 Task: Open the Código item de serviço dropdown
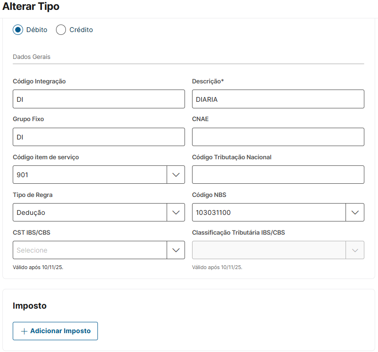pos(90,175)
